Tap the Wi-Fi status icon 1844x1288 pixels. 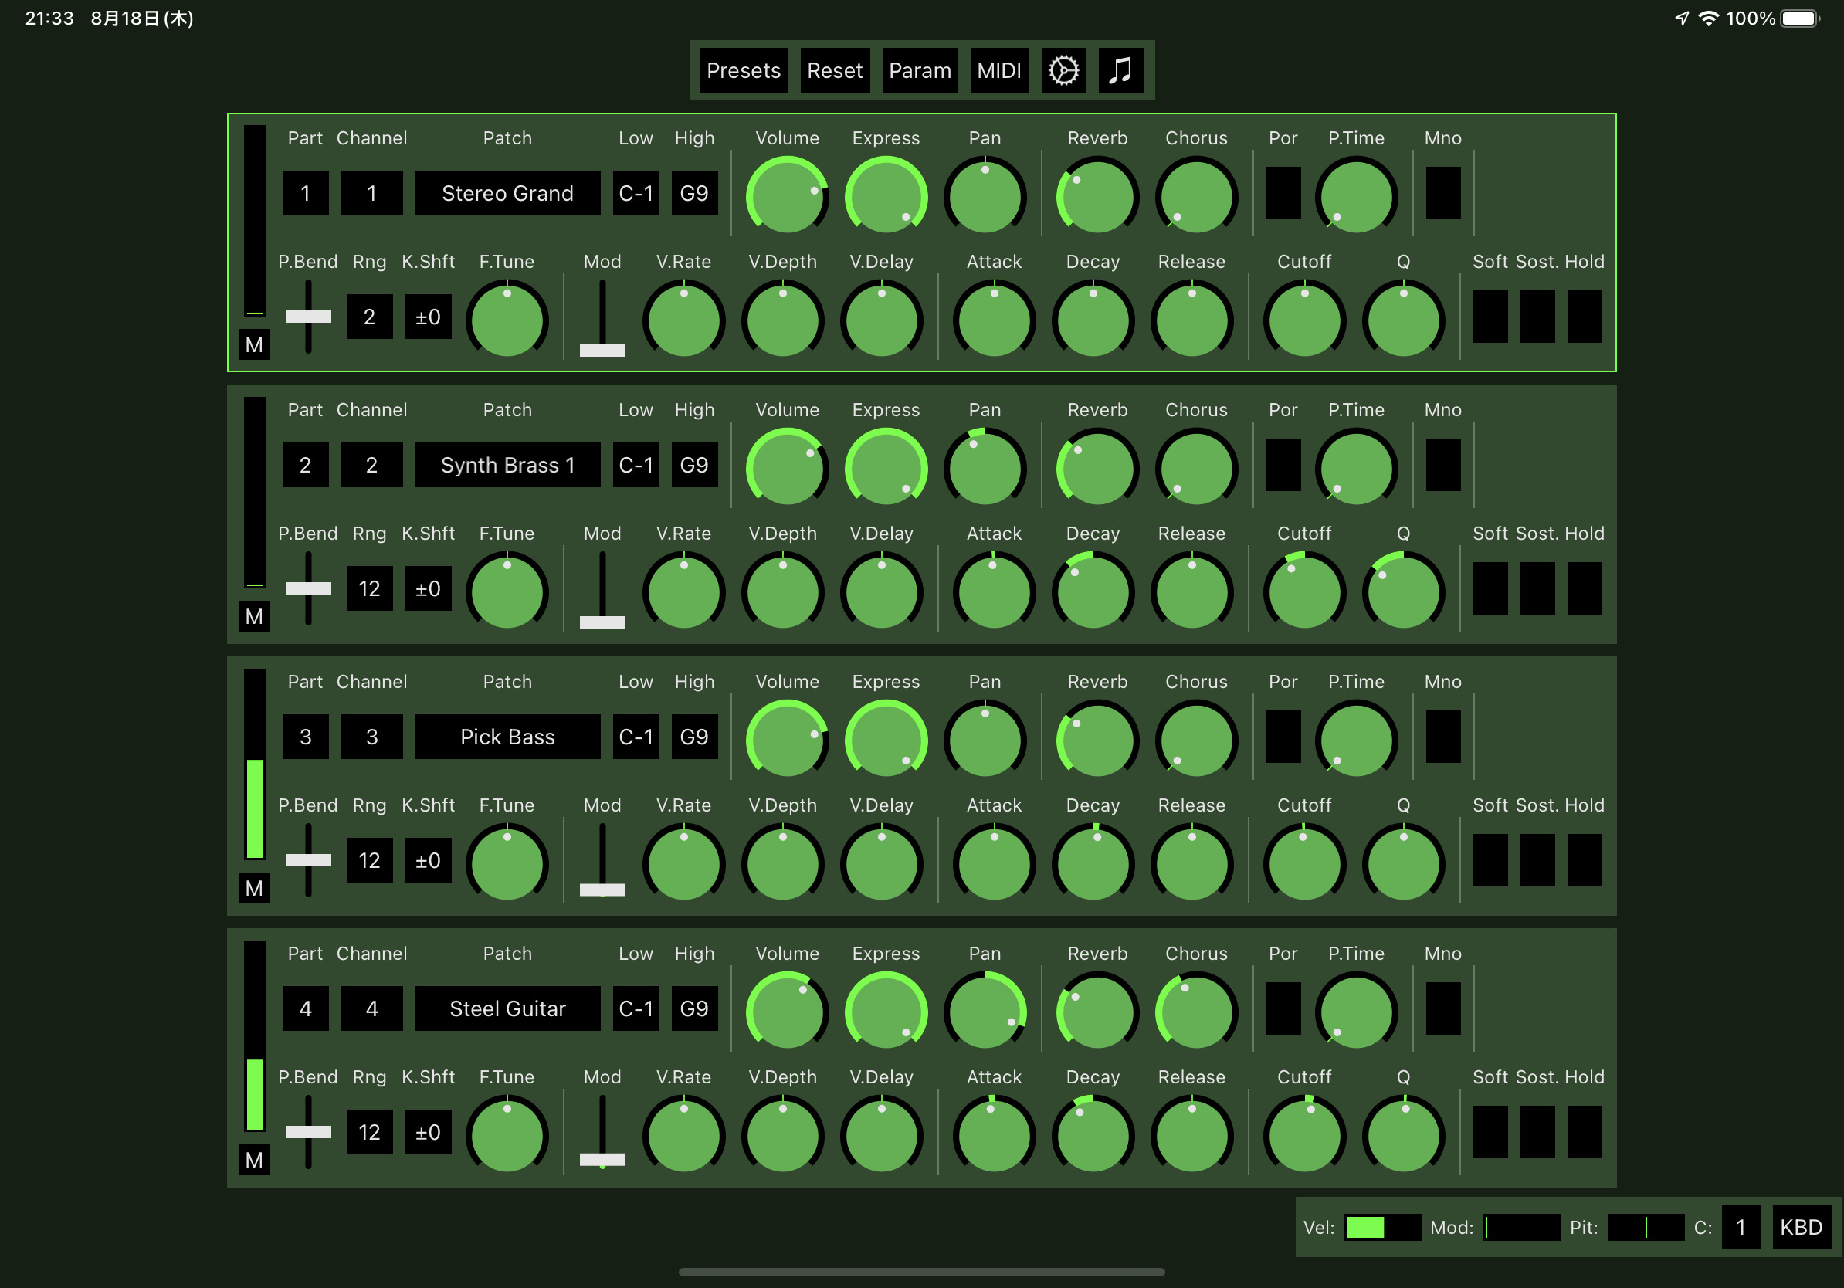point(1709,18)
